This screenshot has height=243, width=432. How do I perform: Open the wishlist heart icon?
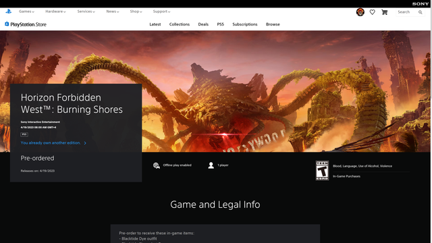pyautogui.click(x=372, y=12)
